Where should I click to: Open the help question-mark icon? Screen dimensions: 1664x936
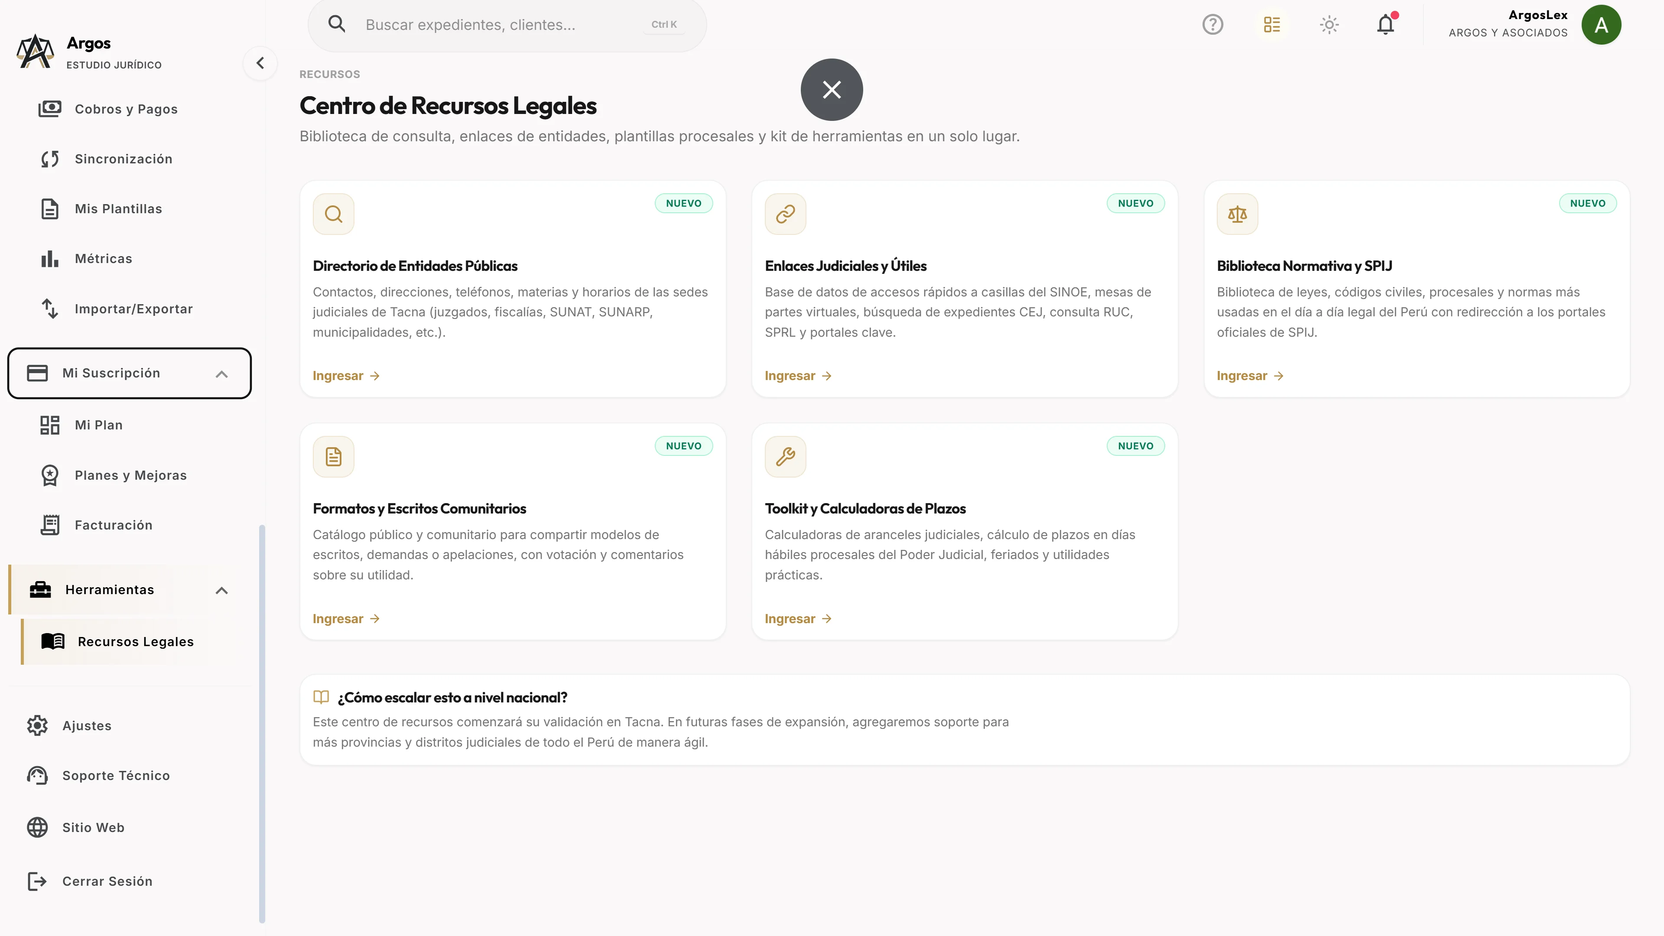[1212, 25]
